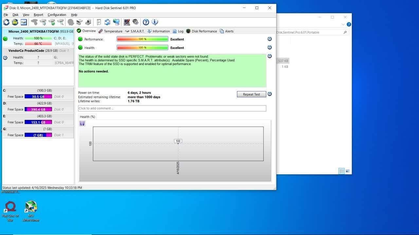This screenshot has height=235, width=419.
Task: Open the Configuration menu
Action: 57,15
